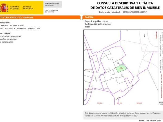Click the 'ARBRES DEL PAPA 8 Suelo' address
The image size is (163, 122).
tap(12, 25)
